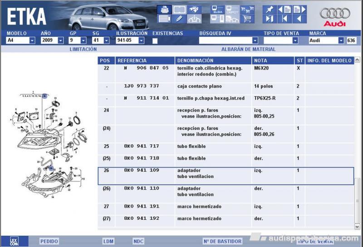
Task: Open the binoculars search tool
Action: click(x=194, y=9)
